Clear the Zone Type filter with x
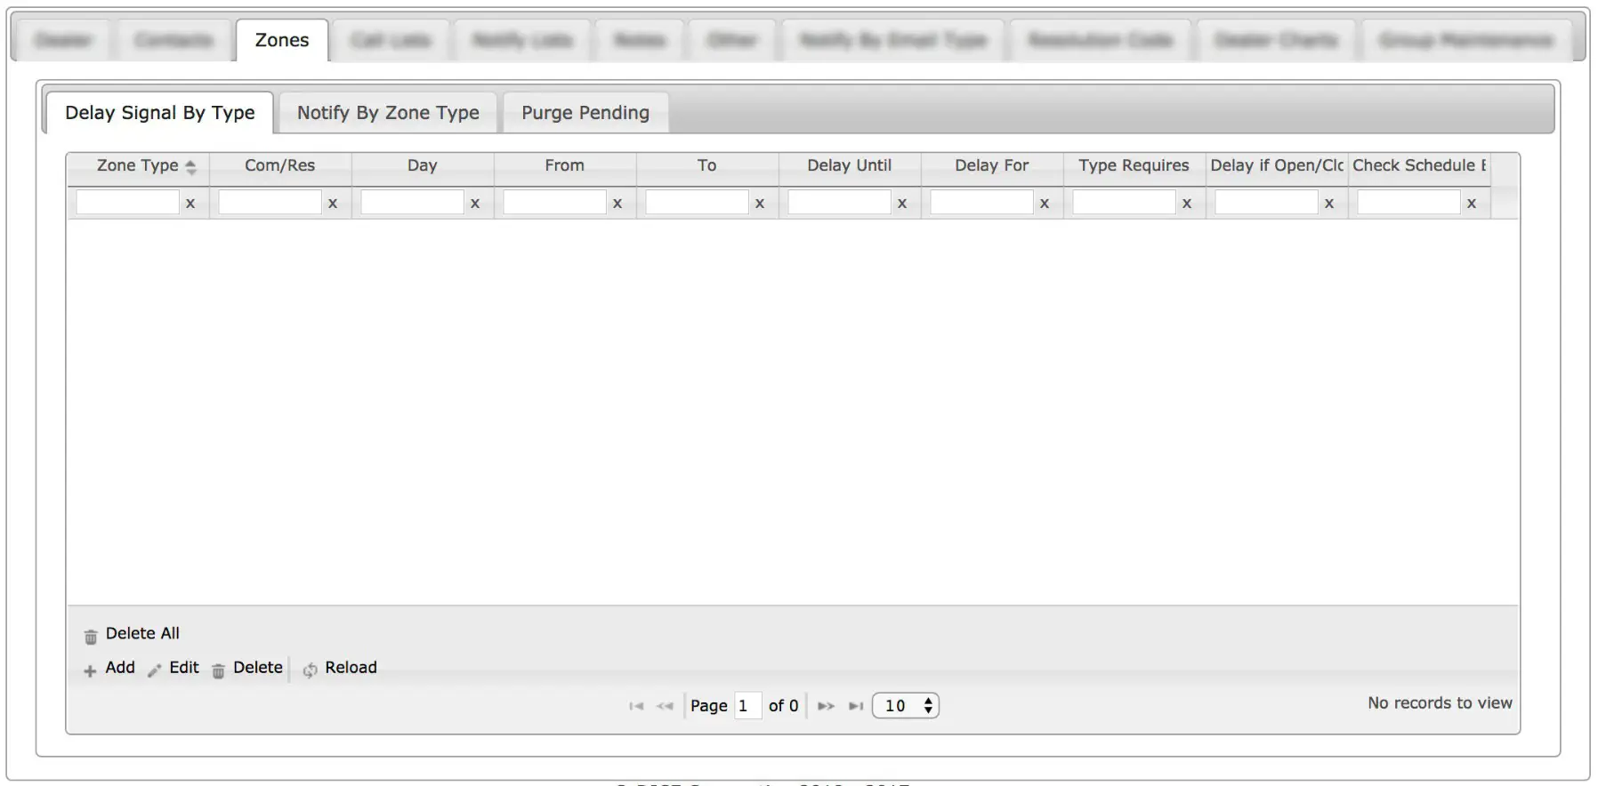1598x786 pixels. pos(190,204)
